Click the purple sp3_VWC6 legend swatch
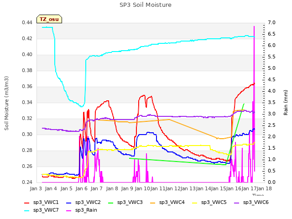The image size is (292, 219). 237,203
